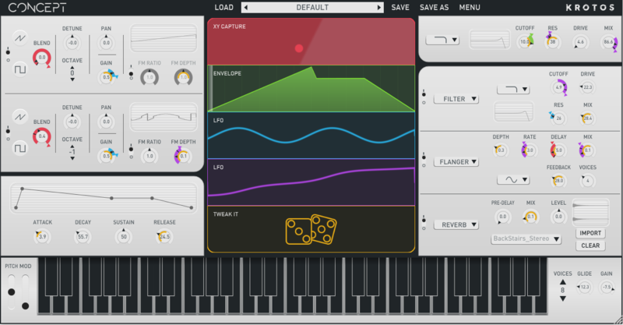Click the Mod wheel slider

point(26,292)
